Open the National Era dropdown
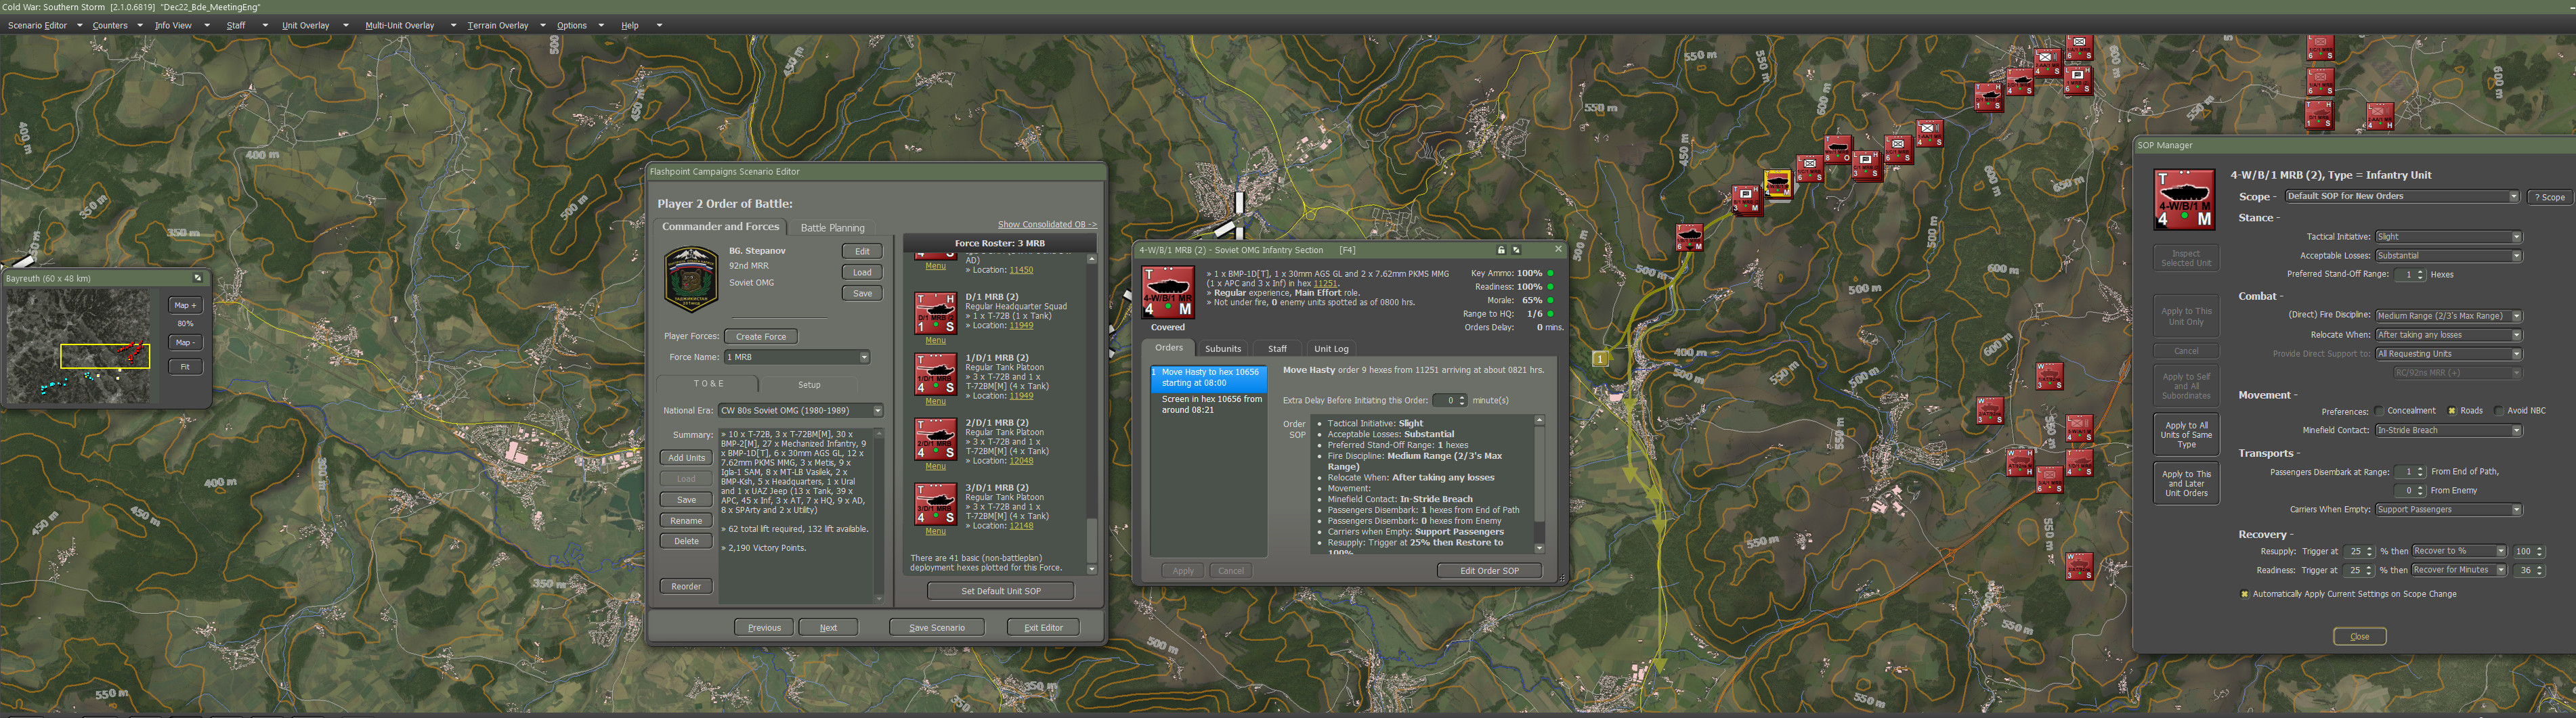Viewport: 2576px width, 718px height. tap(877, 411)
